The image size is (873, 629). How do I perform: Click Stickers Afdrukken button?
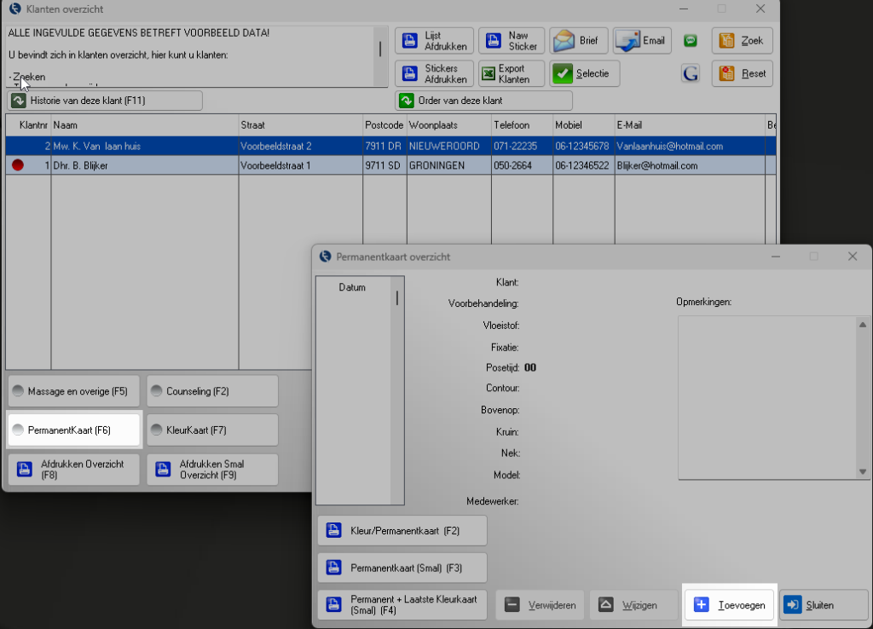pos(434,73)
